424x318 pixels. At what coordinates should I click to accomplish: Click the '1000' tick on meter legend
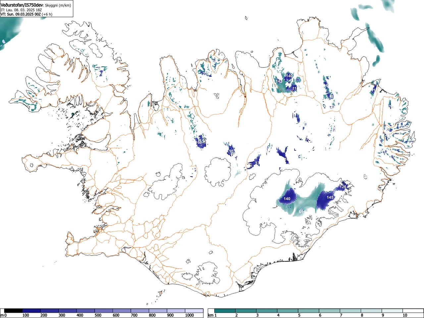pos(189,315)
